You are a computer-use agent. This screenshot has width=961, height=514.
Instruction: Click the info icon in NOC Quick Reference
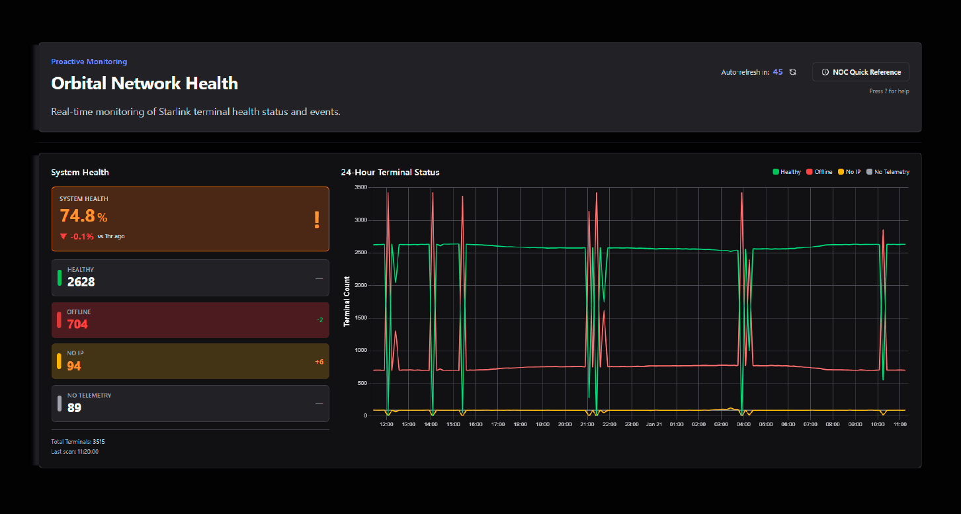[x=825, y=72]
